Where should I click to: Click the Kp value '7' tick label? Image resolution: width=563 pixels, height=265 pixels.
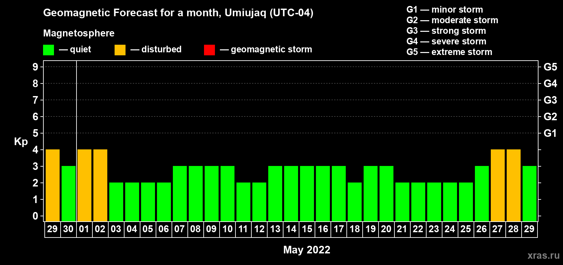(x=35, y=100)
